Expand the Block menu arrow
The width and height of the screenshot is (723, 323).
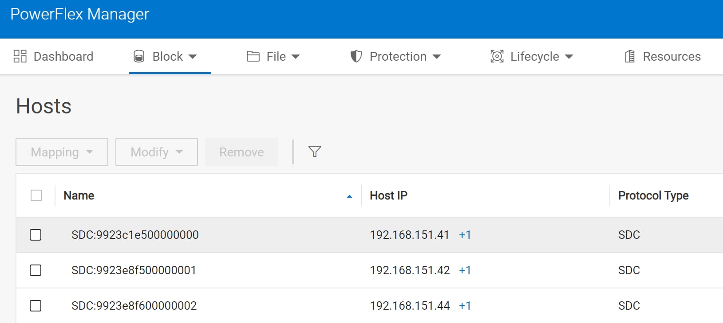(193, 57)
